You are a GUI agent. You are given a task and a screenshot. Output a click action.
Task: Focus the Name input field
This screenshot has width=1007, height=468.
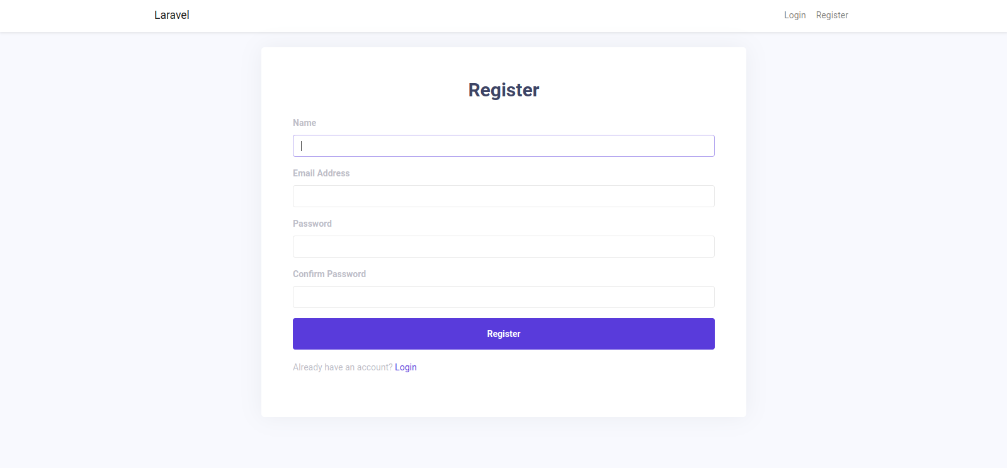click(x=503, y=146)
